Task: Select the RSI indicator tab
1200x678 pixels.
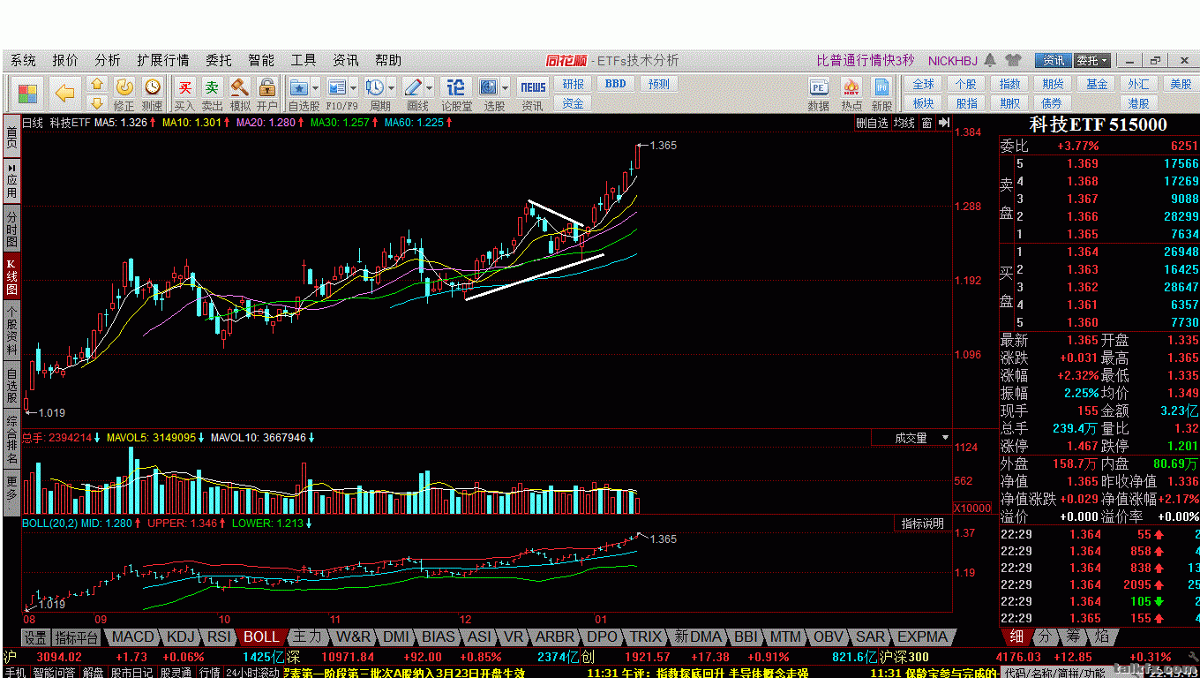Action: pyautogui.click(x=219, y=637)
